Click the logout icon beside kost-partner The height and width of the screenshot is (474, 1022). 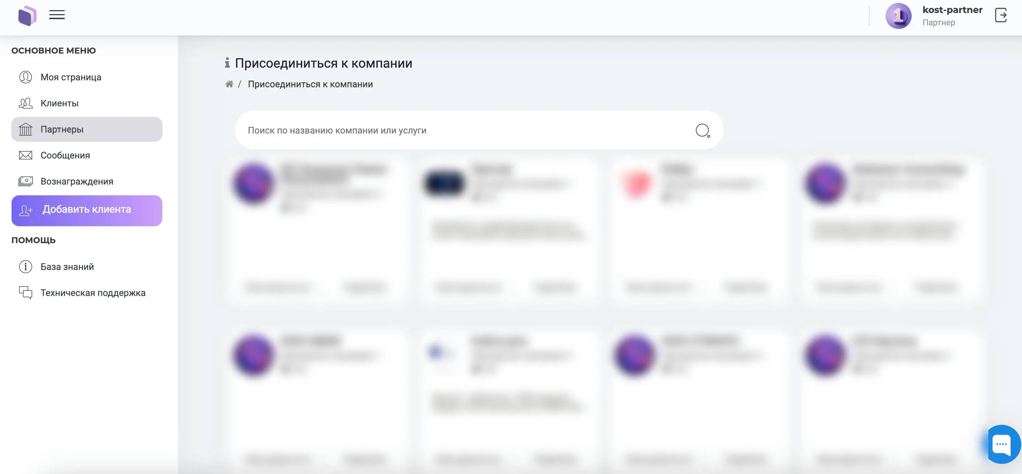point(1001,16)
